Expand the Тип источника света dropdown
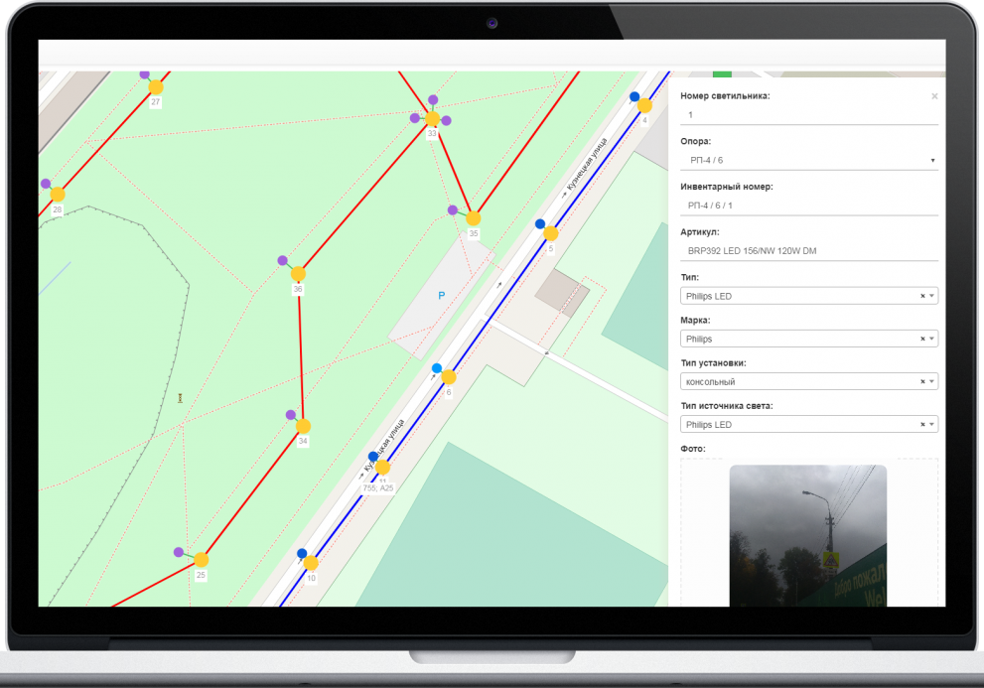 (x=931, y=424)
